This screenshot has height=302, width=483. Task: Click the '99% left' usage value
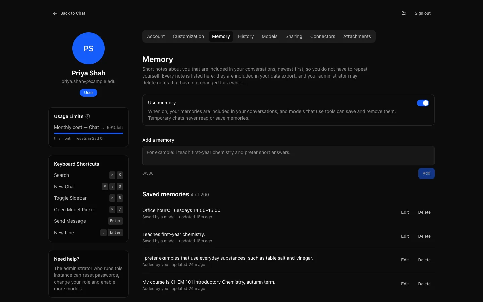tap(115, 128)
